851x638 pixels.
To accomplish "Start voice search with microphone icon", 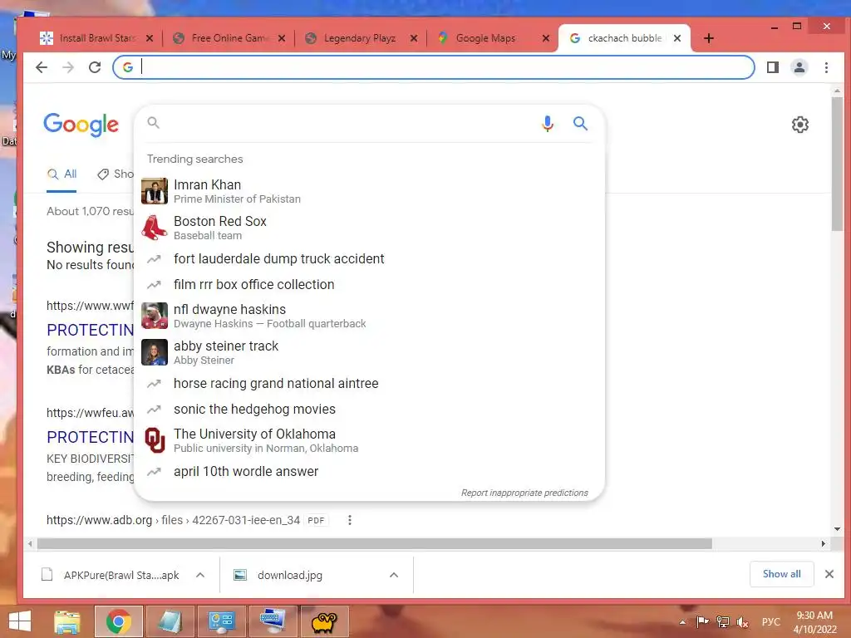I will (x=548, y=124).
